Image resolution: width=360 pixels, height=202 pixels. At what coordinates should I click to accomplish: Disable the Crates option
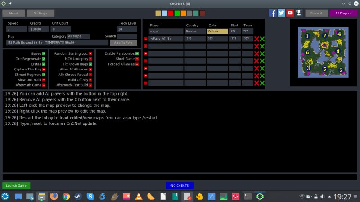click(x=44, y=64)
